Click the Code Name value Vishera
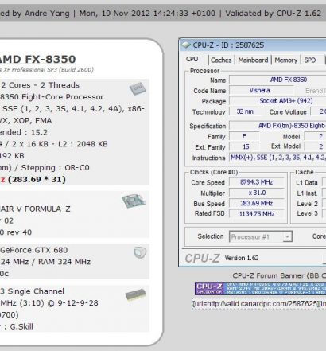 (259, 90)
